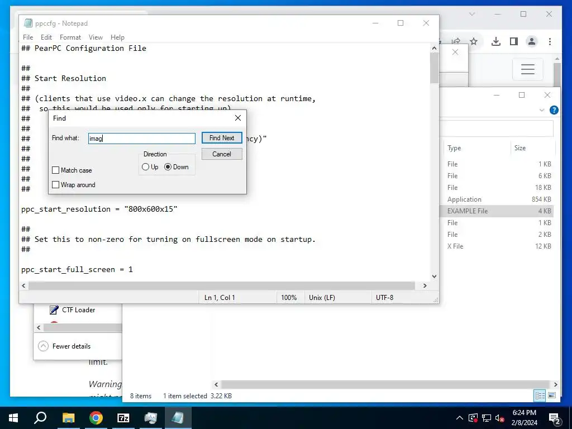Viewport: 572px width, 429px height.
Task: Click the Explorer search box
Action: pos(497,128)
